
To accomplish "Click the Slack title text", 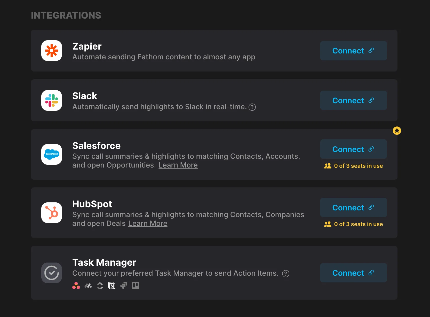I will click(85, 96).
